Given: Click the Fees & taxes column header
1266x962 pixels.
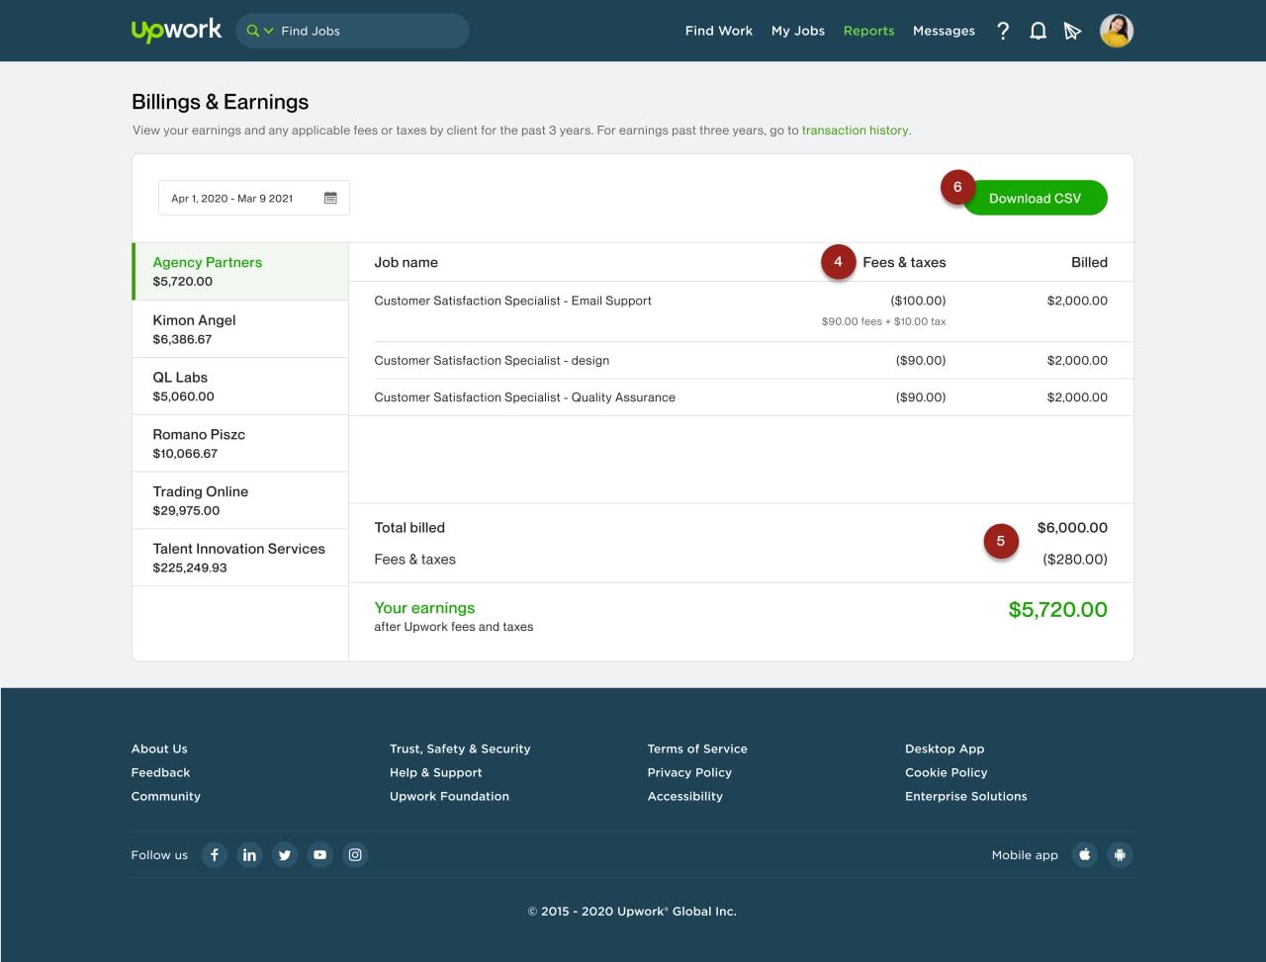Looking at the screenshot, I should click(904, 262).
